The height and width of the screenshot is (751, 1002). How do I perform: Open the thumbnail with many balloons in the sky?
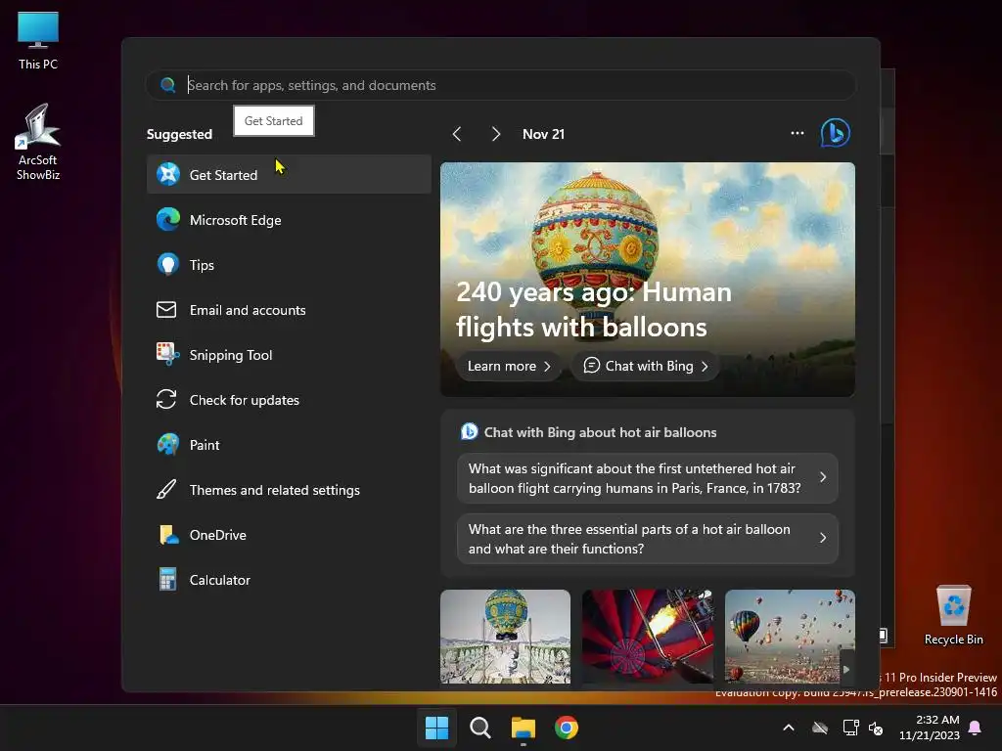[790, 637]
